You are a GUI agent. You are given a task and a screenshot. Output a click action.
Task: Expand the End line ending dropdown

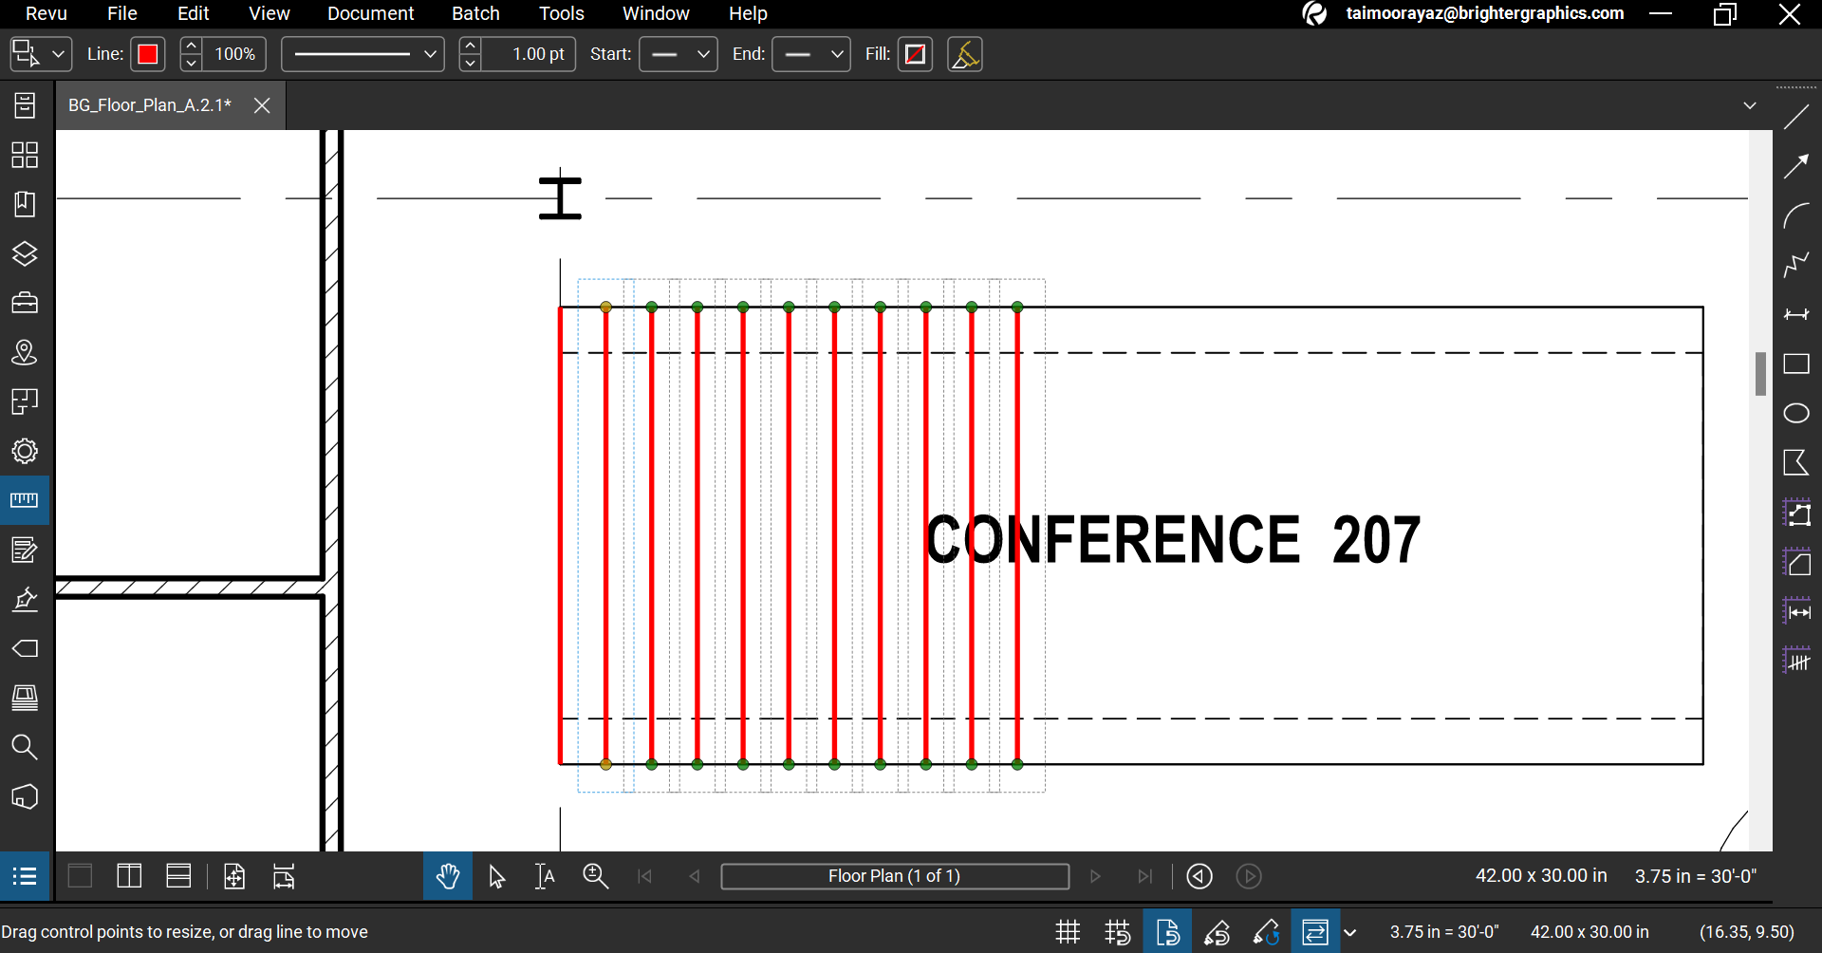[810, 54]
